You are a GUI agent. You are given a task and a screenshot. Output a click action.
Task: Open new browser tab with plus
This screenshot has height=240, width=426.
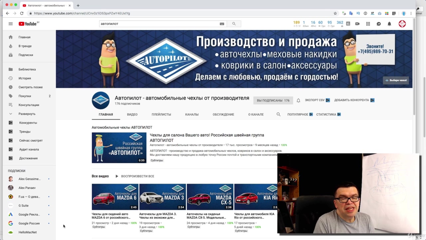[78, 5]
